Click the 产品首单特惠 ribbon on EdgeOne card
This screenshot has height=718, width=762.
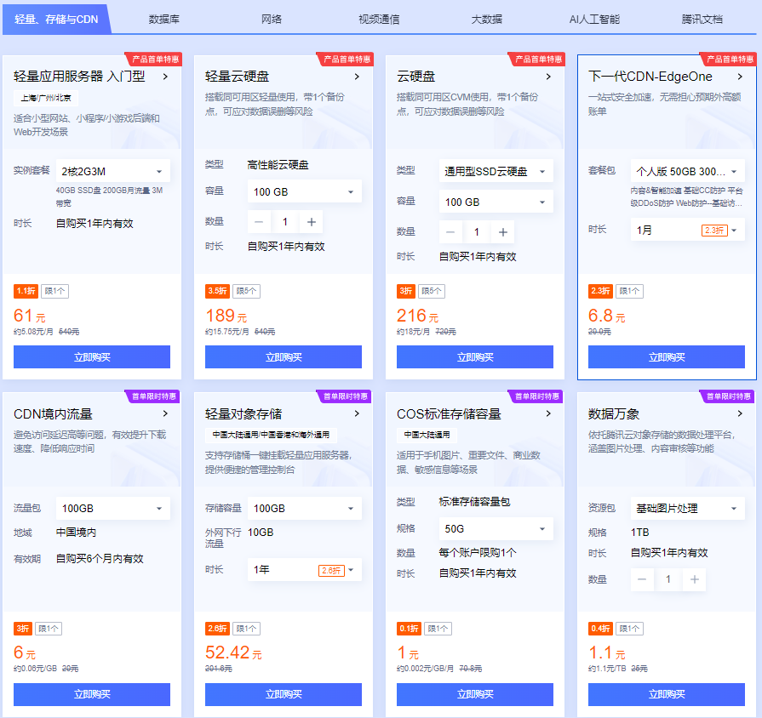[x=729, y=60]
